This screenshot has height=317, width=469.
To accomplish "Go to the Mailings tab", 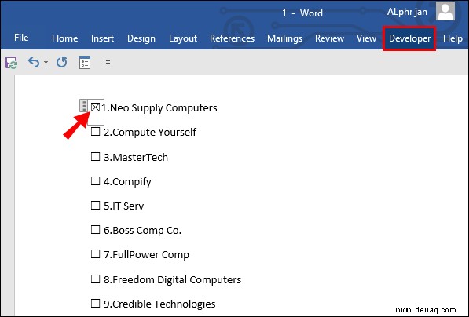I will [x=284, y=38].
